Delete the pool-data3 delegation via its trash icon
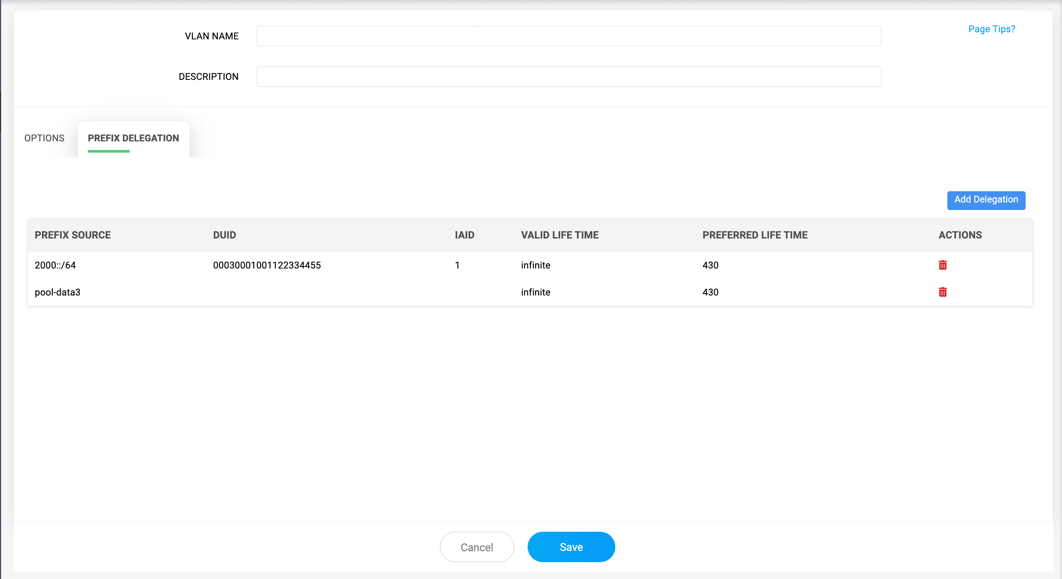 pos(943,292)
